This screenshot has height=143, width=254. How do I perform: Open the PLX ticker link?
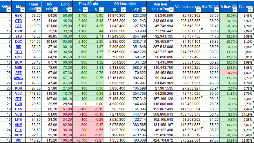coord(18,130)
